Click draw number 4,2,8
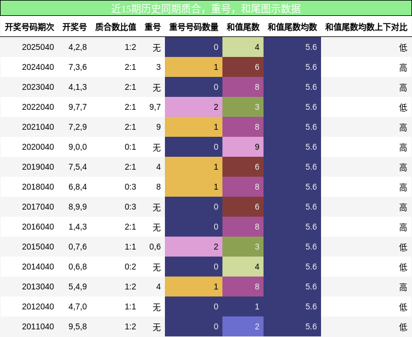Viewport: 412px width, 337px height. click(77, 47)
